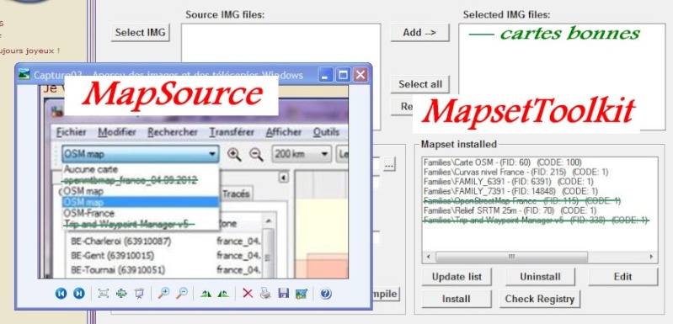Click the small collapse arrow above Tracés
The width and height of the screenshot is (673, 324).
click(x=284, y=178)
